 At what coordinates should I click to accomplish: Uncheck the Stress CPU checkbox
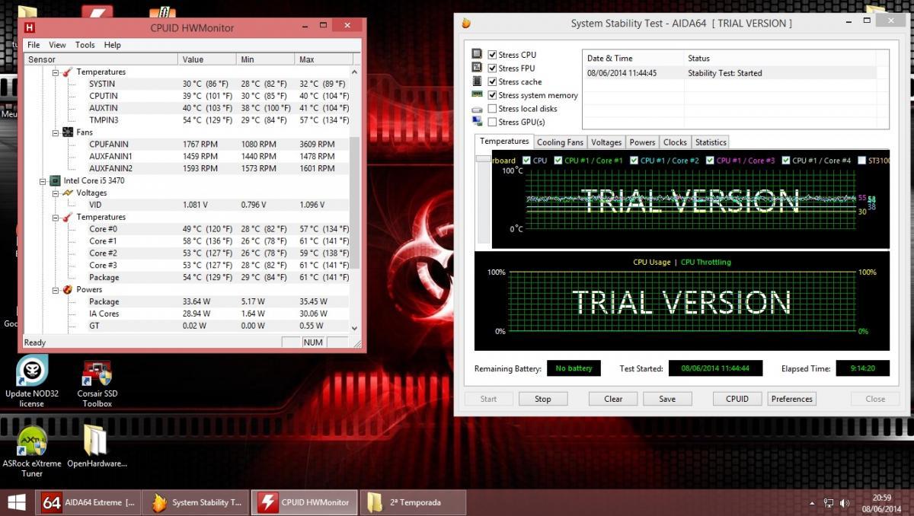[492, 55]
